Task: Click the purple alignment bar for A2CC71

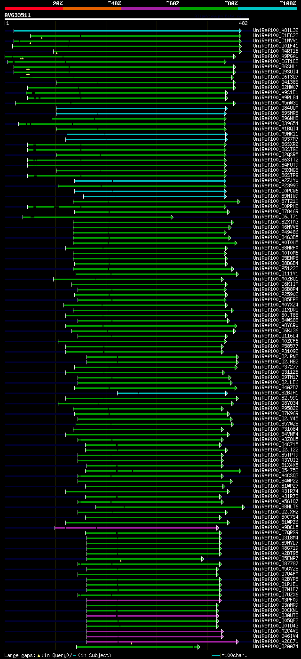Action: 163,642
